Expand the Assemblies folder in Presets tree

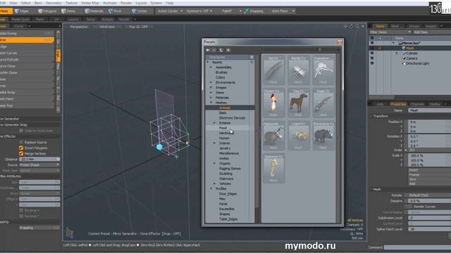click(x=211, y=67)
